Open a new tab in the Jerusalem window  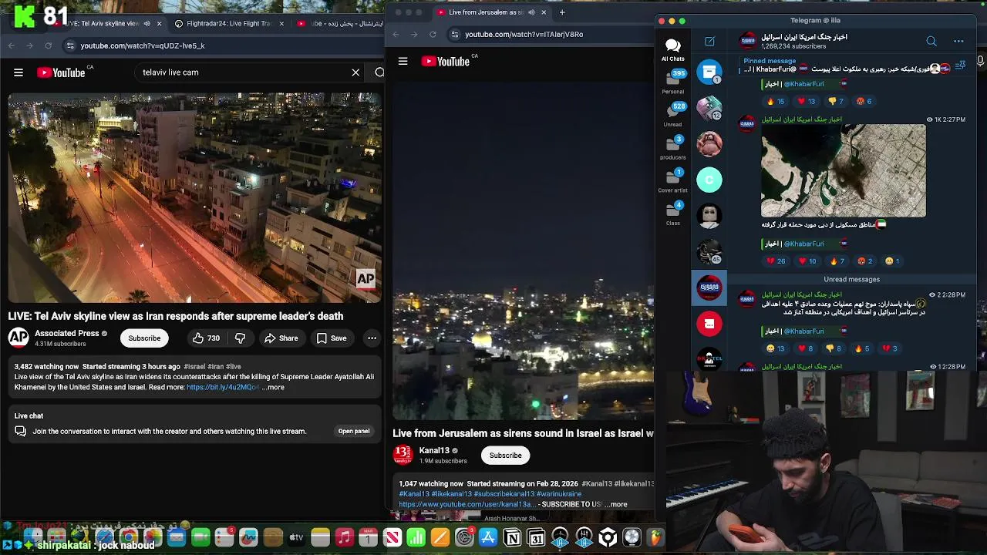(562, 12)
